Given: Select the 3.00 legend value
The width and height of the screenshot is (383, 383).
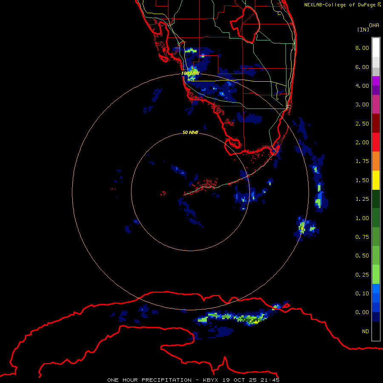Looking at the screenshot, I should 362,105.
